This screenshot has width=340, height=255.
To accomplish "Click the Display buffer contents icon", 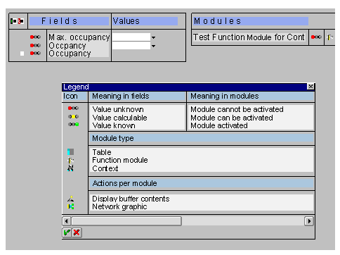I will (70, 199).
